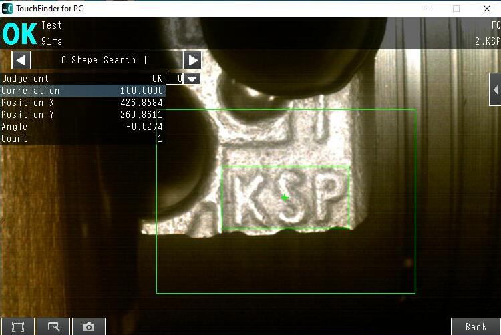Image resolution: width=501 pixels, height=335 pixels.
Task: Capture image with the camera icon
Action: pos(88,326)
